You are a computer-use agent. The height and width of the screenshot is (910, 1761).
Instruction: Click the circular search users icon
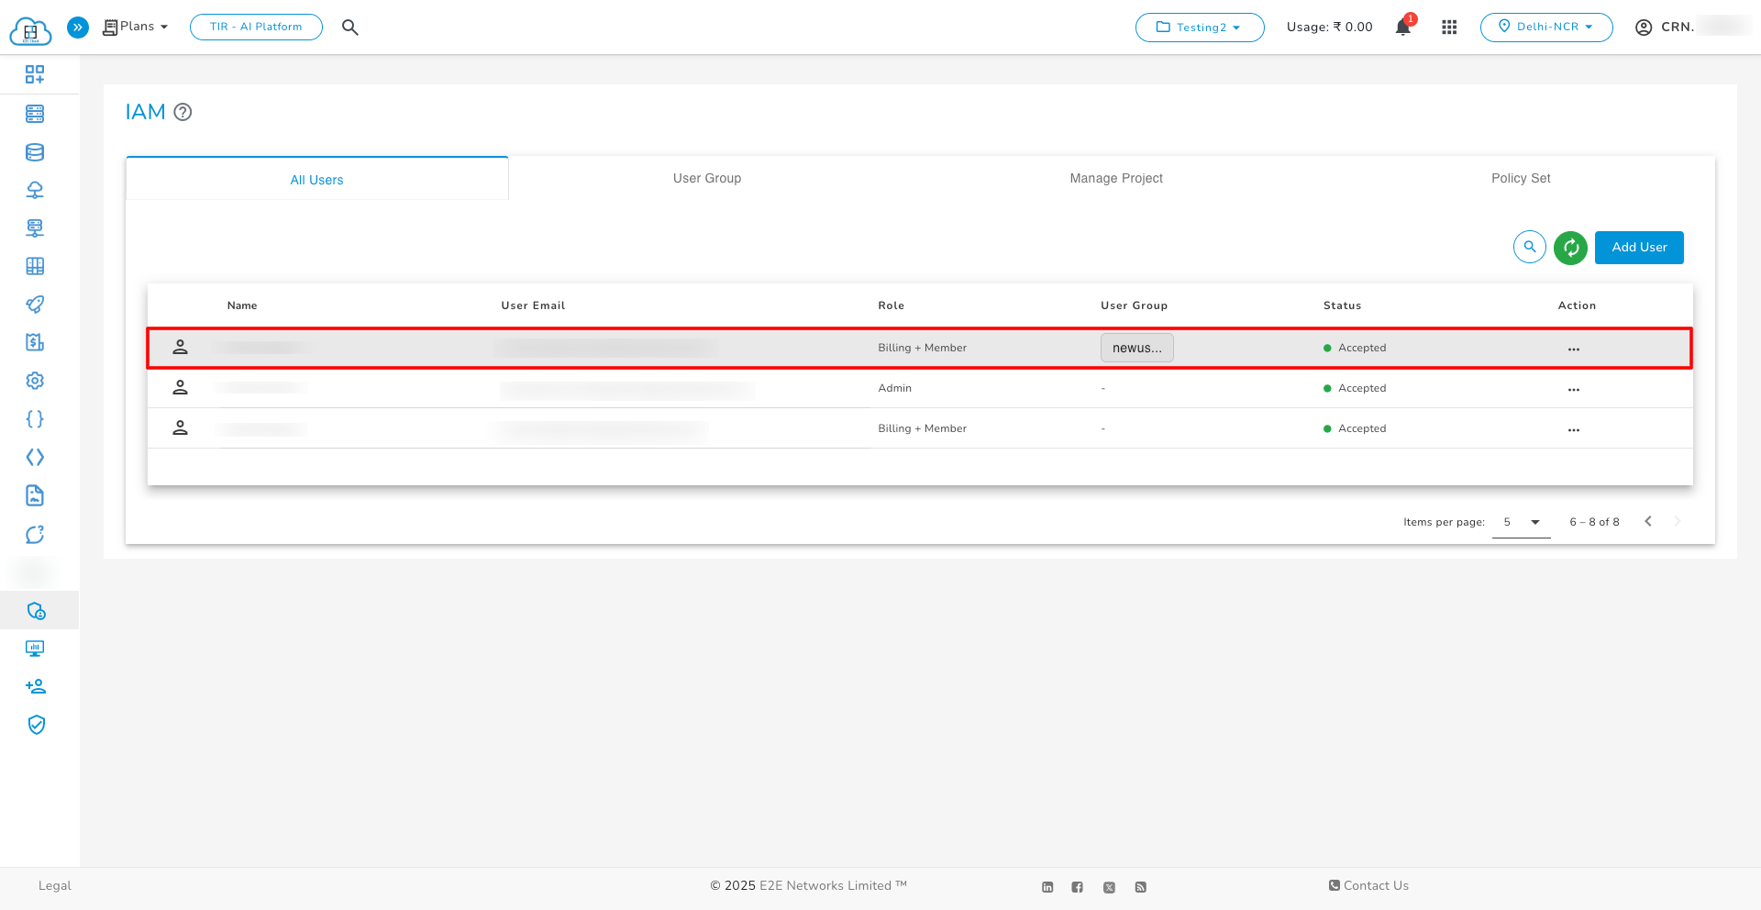[x=1529, y=247]
